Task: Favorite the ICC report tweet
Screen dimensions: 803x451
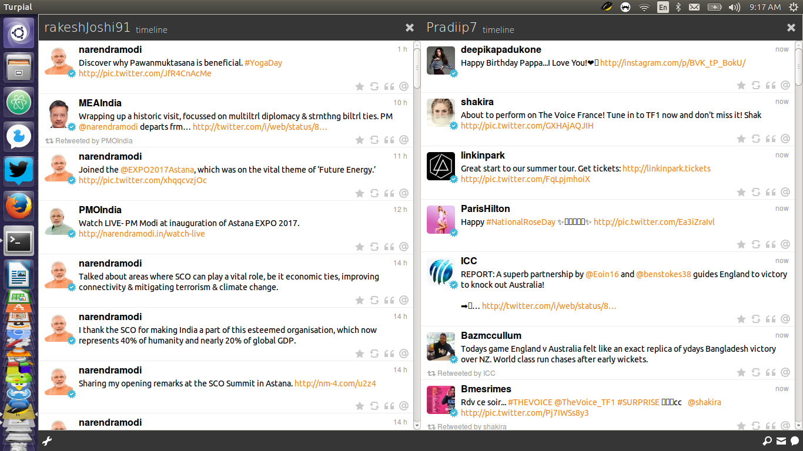Action: pos(741,319)
